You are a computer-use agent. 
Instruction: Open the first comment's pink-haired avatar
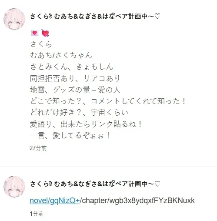click(x=14, y=19)
